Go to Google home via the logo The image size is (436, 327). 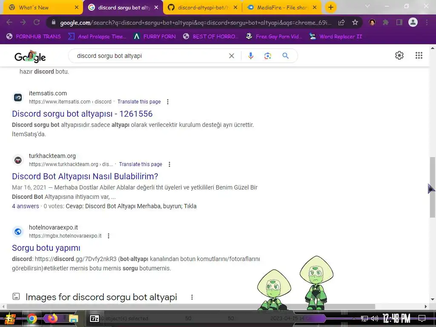[30, 57]
